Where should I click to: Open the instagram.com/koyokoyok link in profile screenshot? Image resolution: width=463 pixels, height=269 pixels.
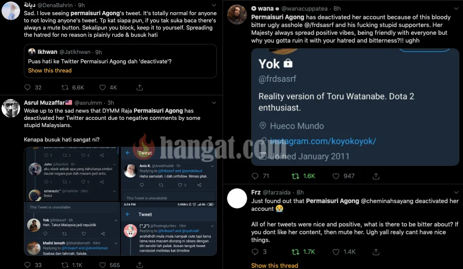tap(323, 141)
